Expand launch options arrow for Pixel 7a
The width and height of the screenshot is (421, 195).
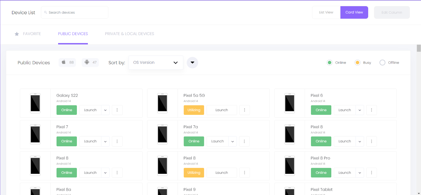[x=233, y=141]
